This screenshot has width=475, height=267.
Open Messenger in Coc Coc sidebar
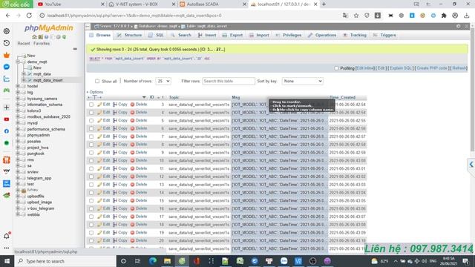(7, 67)
